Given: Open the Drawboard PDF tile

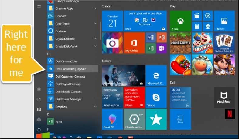Looking at the screenshot, I should click(x=134, y=119).
